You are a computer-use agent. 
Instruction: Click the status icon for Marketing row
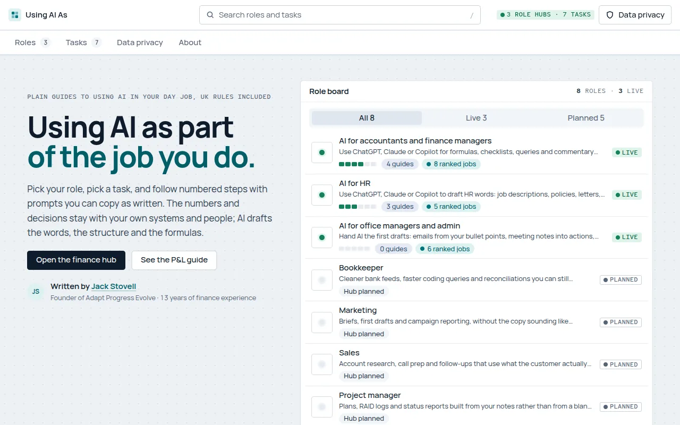[x=322, y=322]
